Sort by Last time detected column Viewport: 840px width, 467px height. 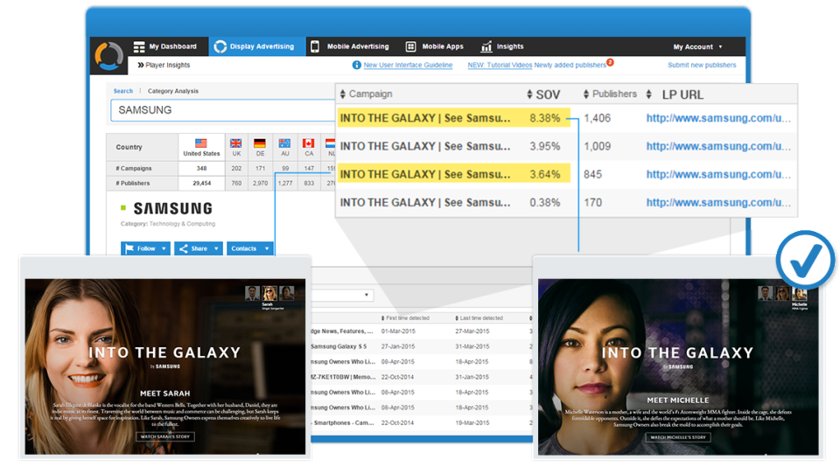tap(479, 318)
